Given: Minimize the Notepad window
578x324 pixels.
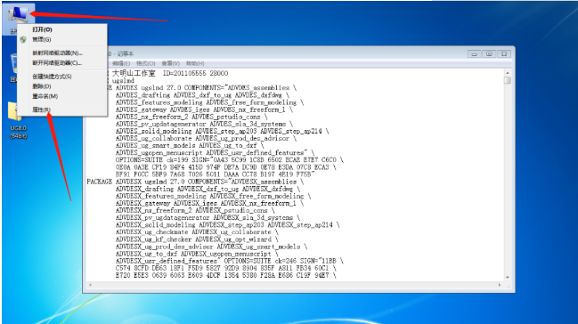Looking at the screenshot, I should [475, 53].
